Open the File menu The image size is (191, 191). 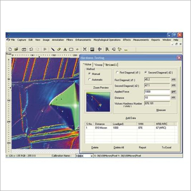13,40
